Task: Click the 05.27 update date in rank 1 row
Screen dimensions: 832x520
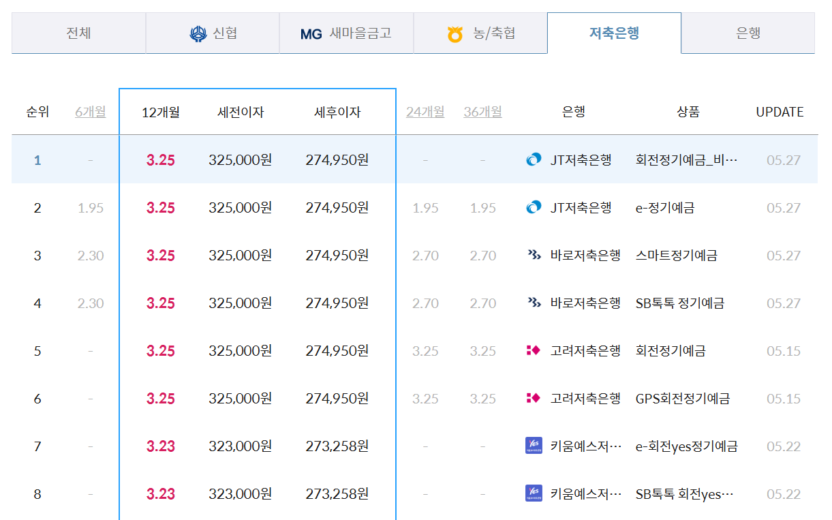Action: (x=784, y=159)
